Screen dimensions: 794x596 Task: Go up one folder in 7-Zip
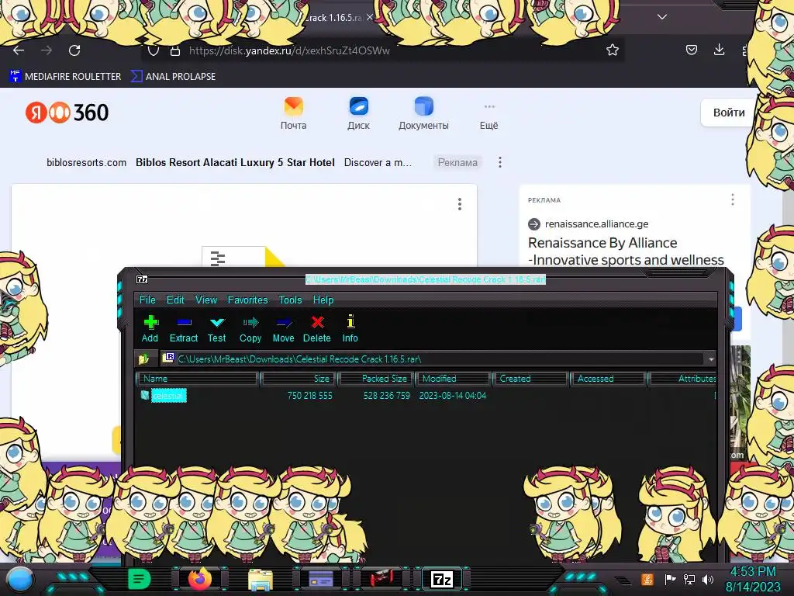(x=143, y=359)
